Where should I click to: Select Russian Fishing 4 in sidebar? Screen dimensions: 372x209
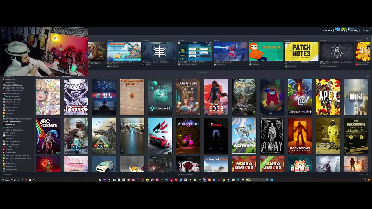[x=11, y=107]
